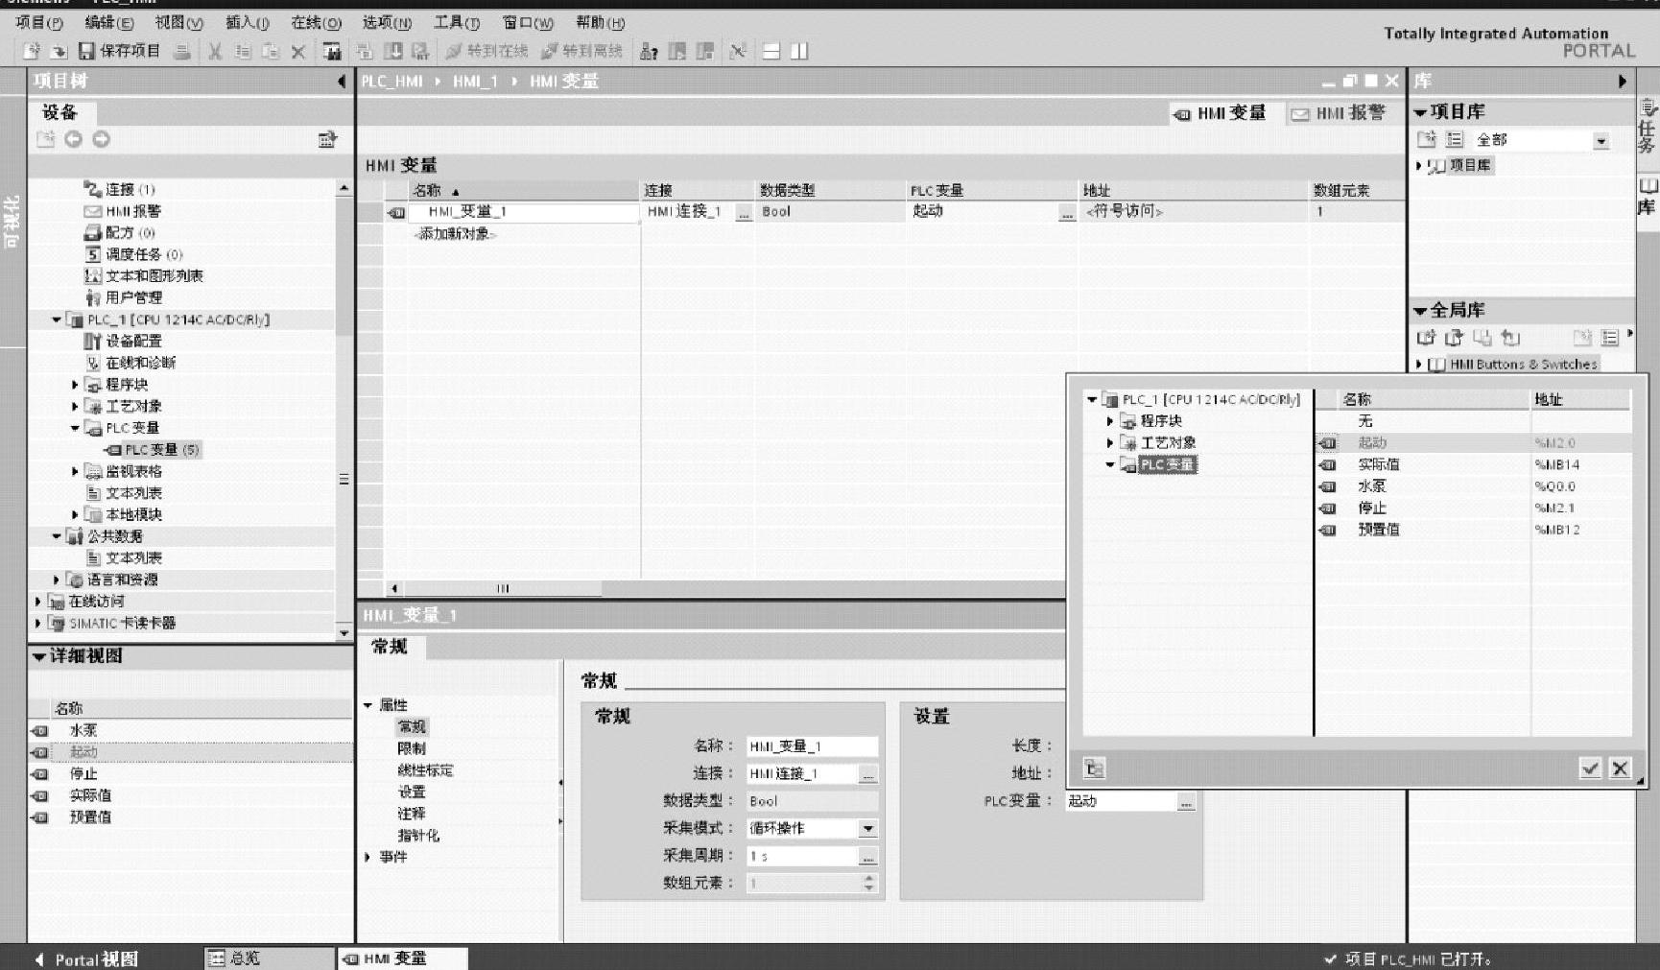The image size is (1660, 970).
Task: Go online with 转到在线
Action: [486, 51]
